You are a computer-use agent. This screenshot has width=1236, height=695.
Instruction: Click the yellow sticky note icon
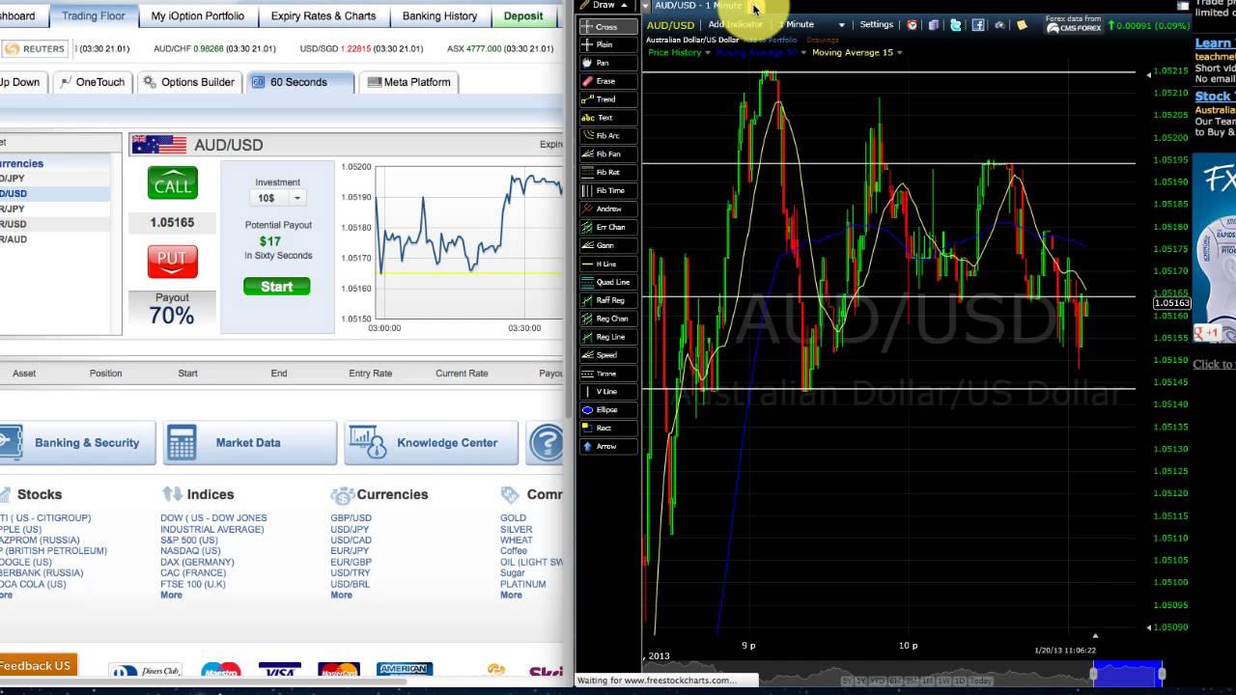[1022, 25]
